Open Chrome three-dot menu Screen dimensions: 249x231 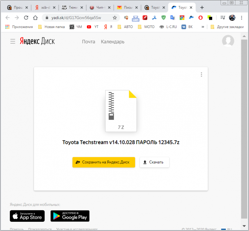(x=241, y=18)
